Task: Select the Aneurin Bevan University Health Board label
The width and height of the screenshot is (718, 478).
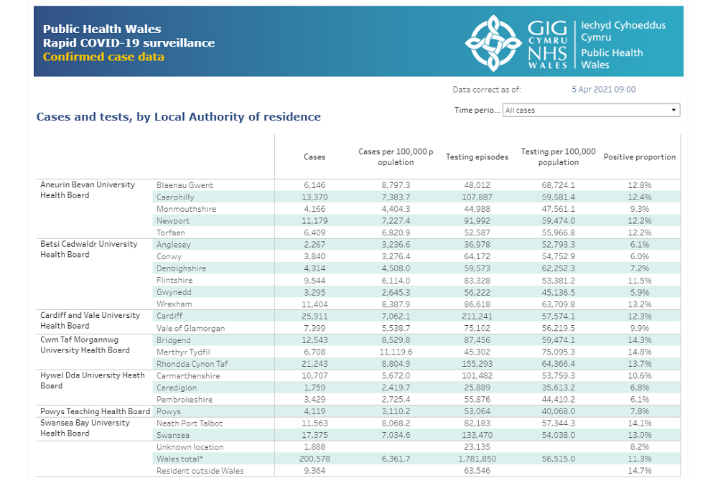Action: coord(88,190)
